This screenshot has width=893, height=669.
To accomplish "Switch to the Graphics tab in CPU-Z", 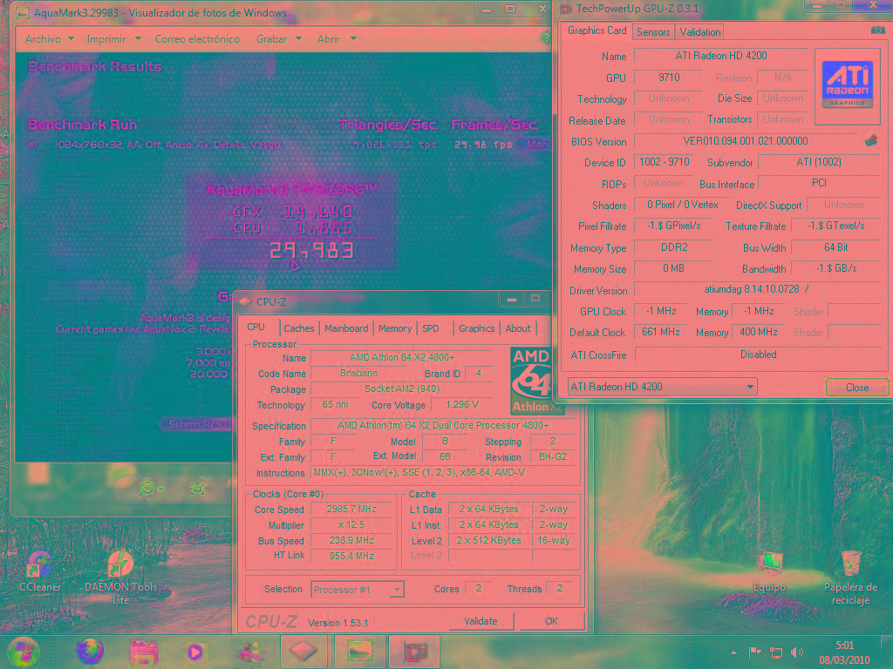I will pyautogui.click(x=477, y=328).
